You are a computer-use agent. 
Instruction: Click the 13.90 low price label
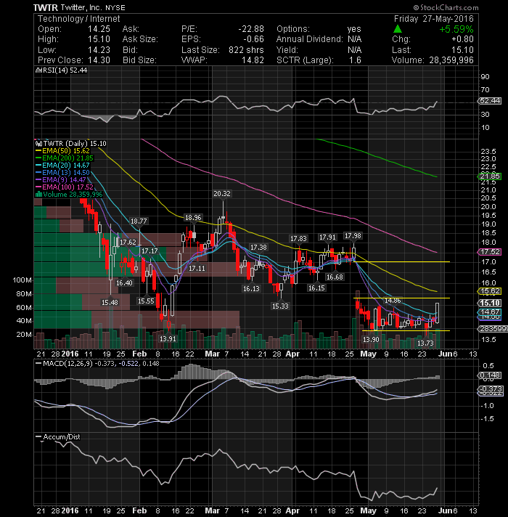[371, 339]
